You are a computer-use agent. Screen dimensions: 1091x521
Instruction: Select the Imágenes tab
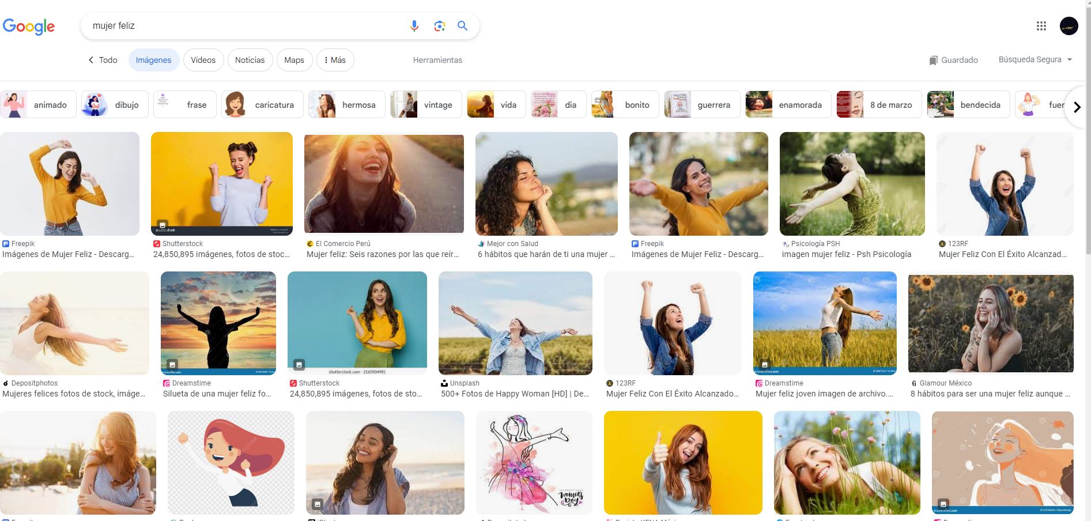(x=153, y=60)
